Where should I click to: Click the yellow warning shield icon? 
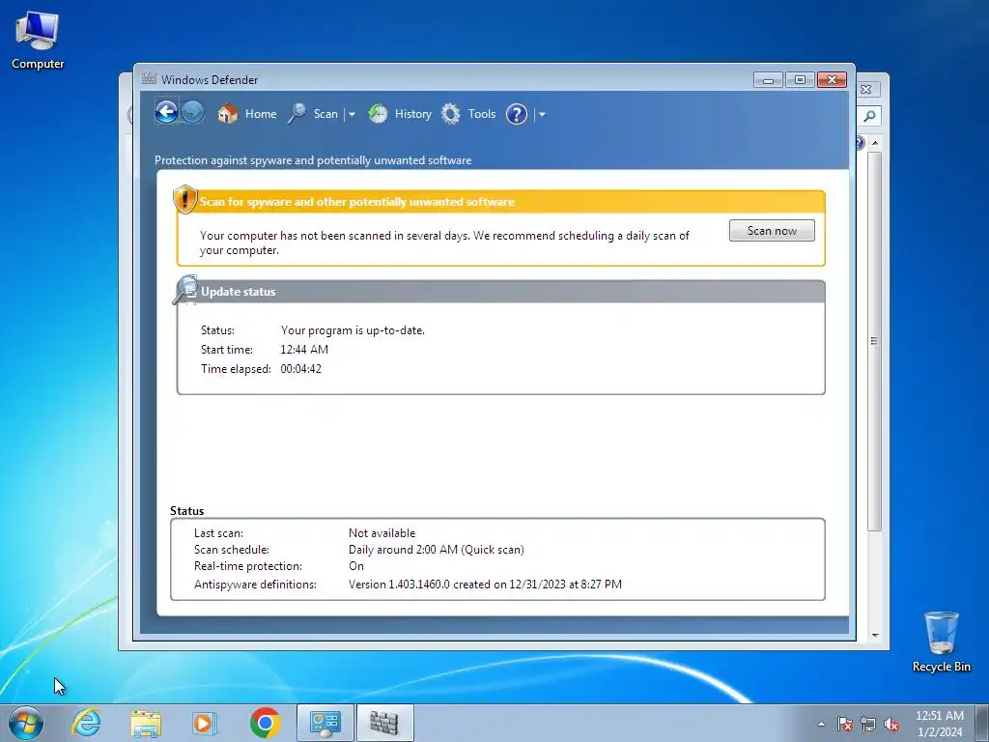tap(184, 199)
